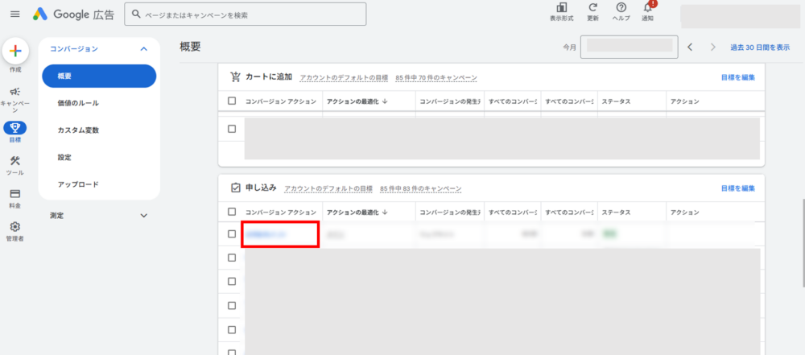Screen dimensions: 805x355
Task: Open the hamburger main menu
Action: tap(14, 14)
